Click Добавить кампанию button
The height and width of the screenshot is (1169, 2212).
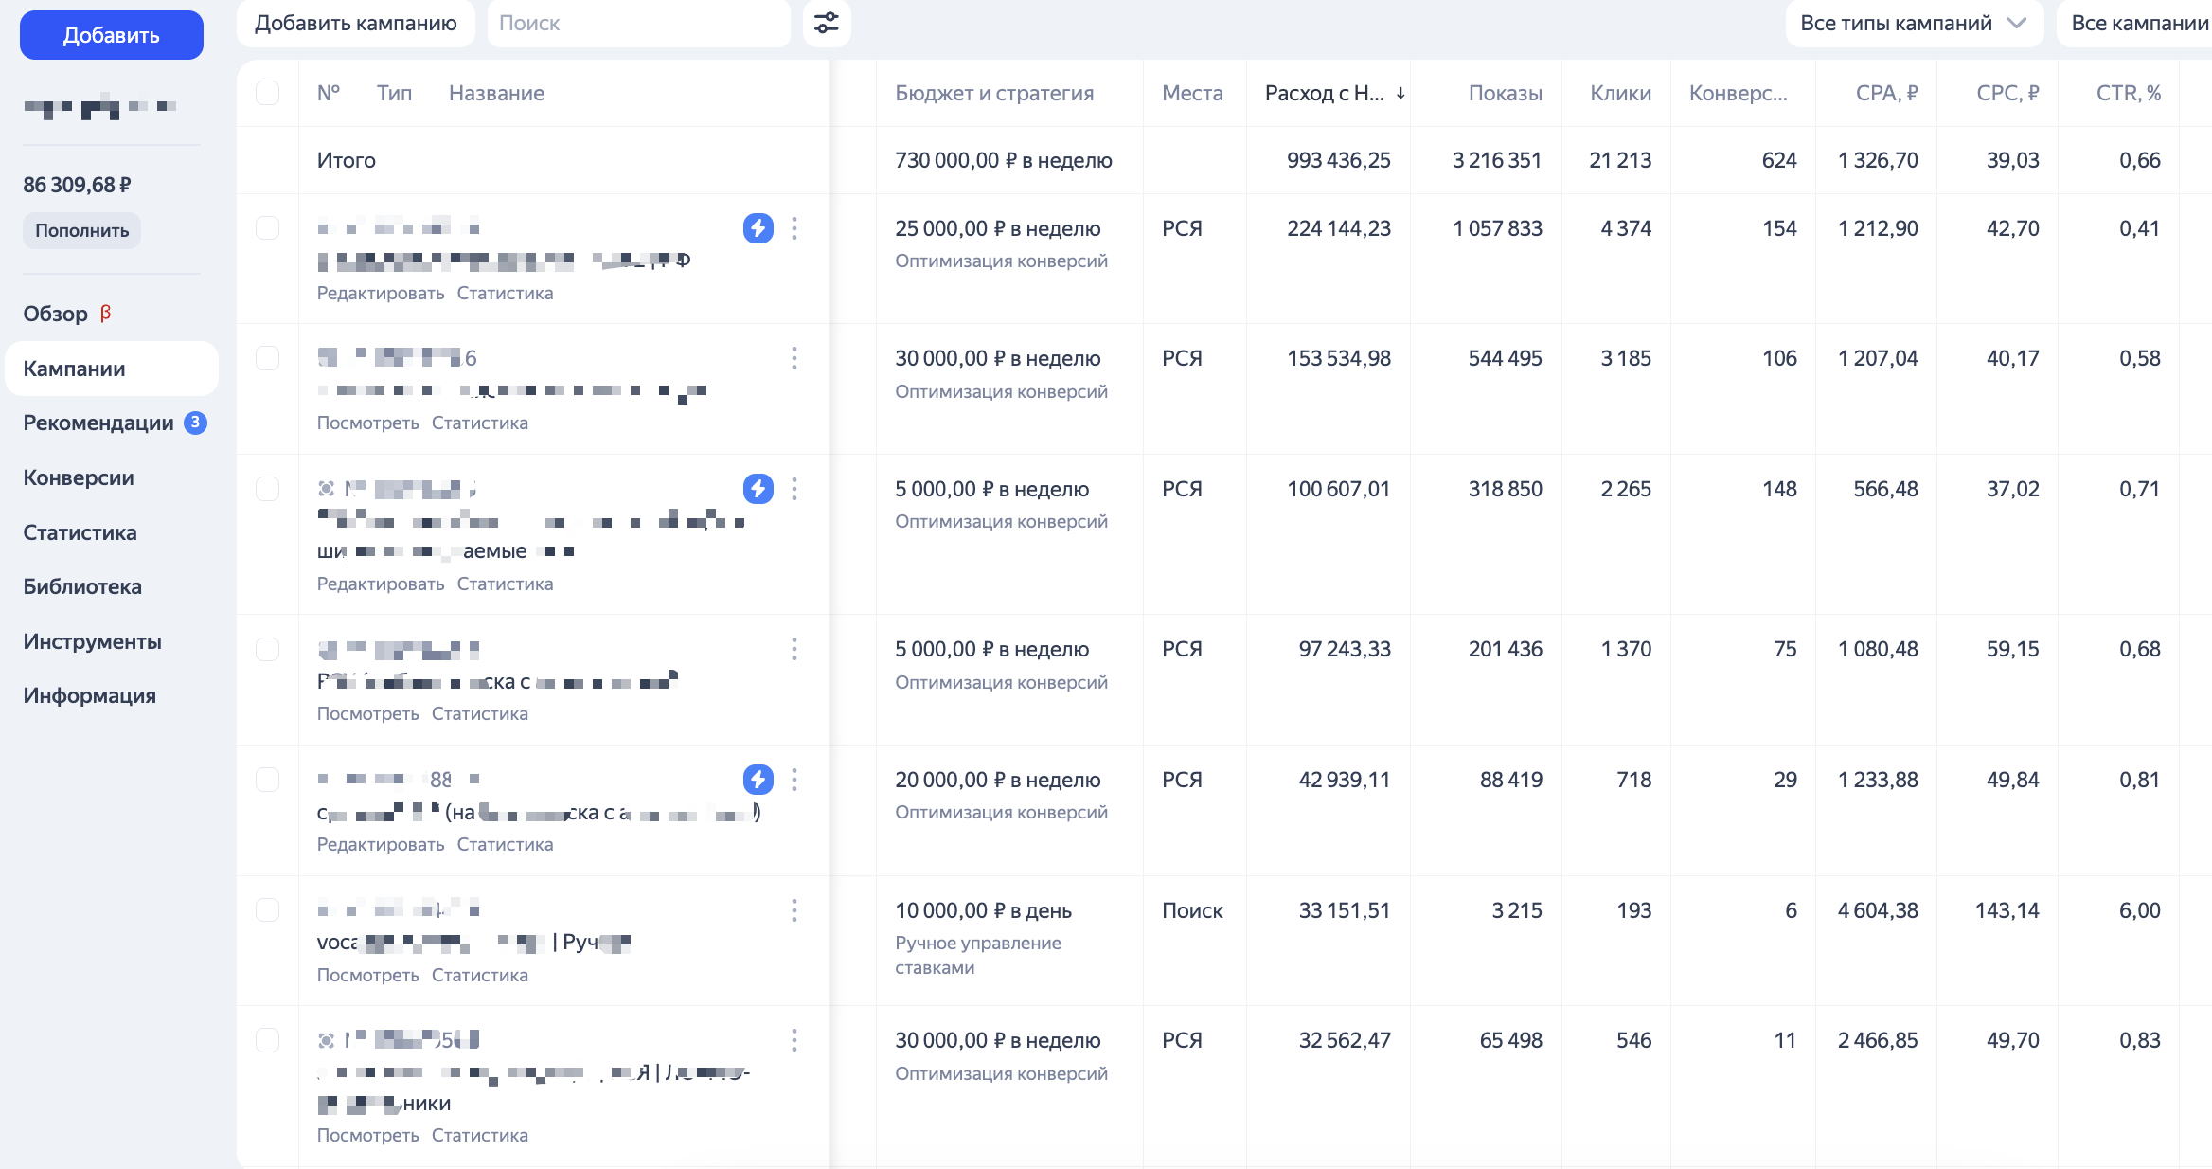(355, 23)
